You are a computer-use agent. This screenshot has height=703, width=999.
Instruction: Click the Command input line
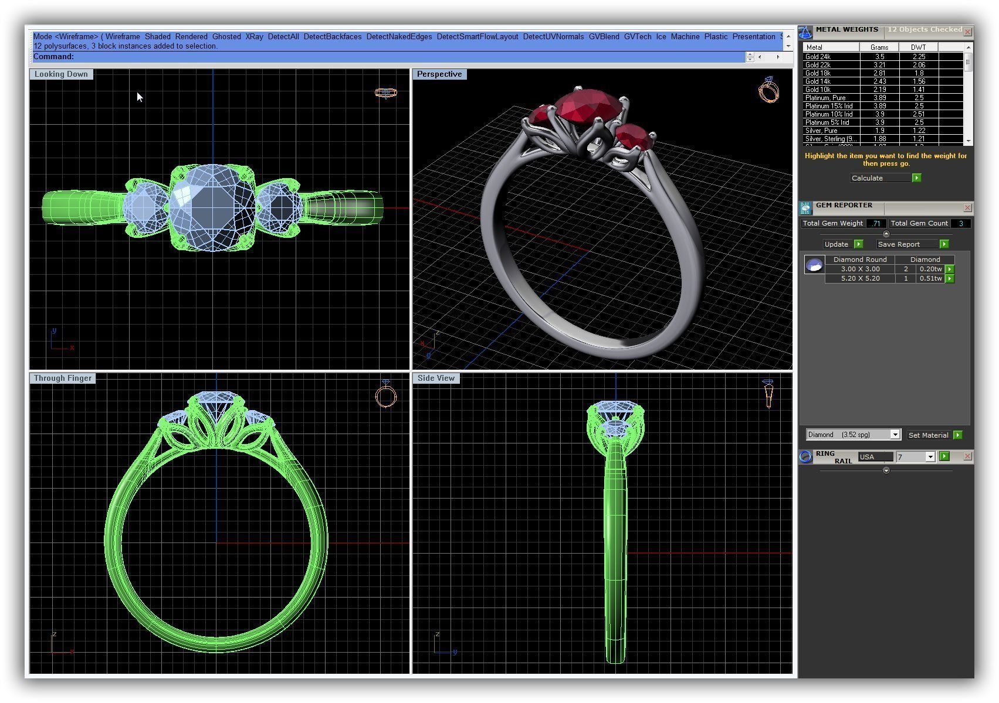coord(388,57)
